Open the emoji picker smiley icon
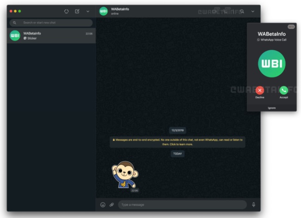301x218 pixels. coord(103,205)
